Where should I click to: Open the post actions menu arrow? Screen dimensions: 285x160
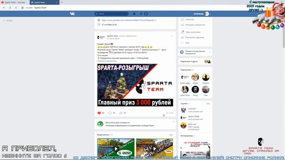[171, 36]
